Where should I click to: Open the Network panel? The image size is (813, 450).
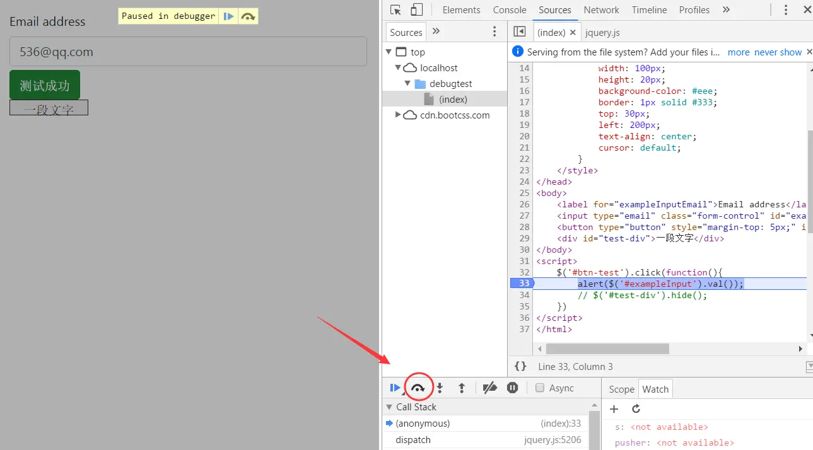(601, 10)
